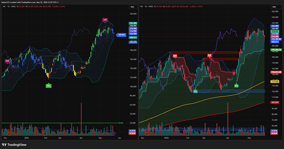
Task: Click the green 218,073 price label on right chart
Action: 275,31
